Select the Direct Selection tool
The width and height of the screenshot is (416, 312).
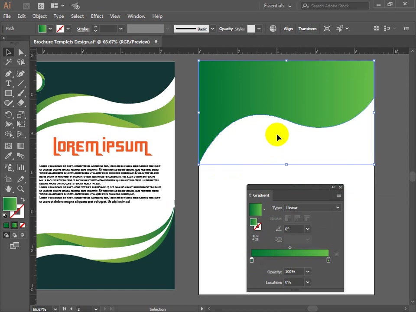[x=21, y=52]
